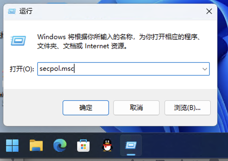The width and height of the screenshot is (228, 161).
Task: Select the active Run taskbar icon
Action: (x=131, y=145)
